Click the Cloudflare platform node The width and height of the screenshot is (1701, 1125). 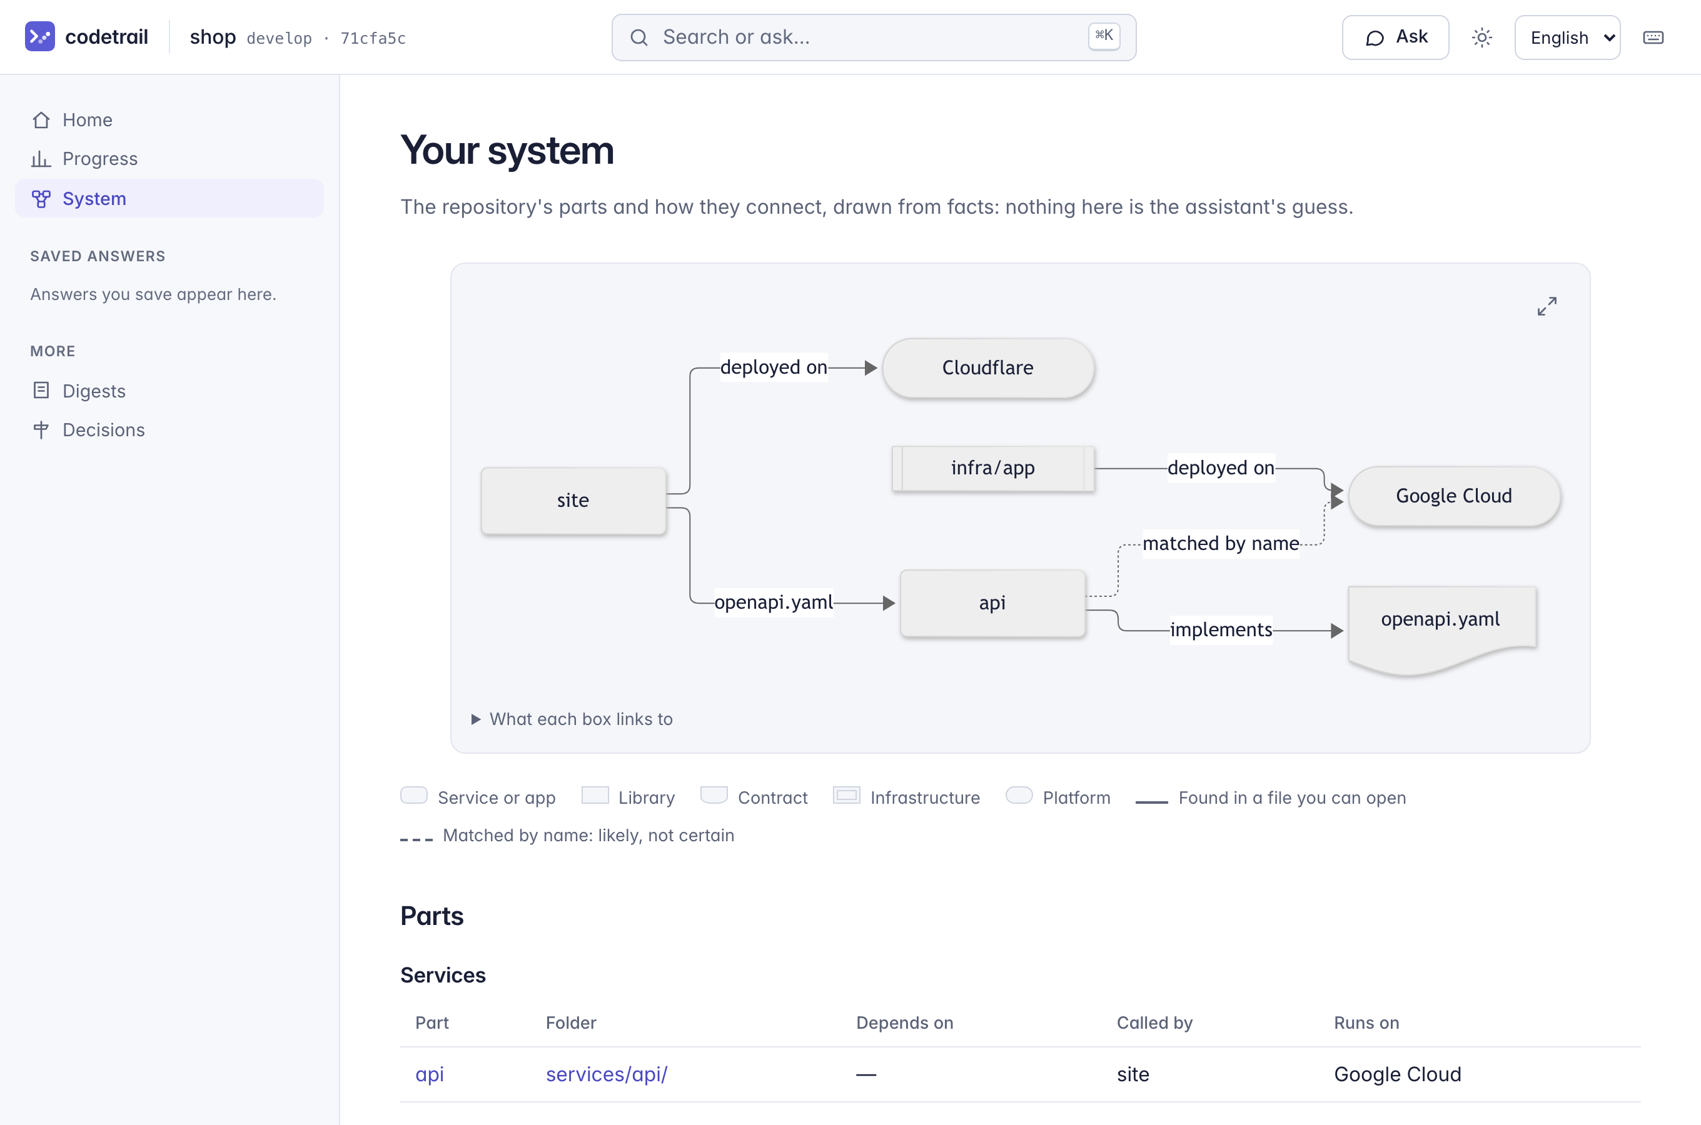987,367
